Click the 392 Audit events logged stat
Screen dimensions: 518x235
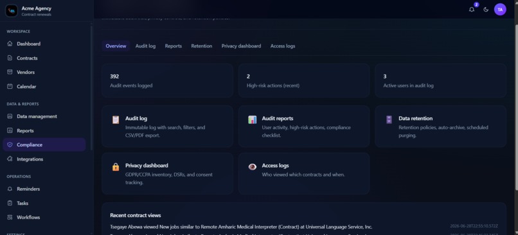[x=167, y=80]
